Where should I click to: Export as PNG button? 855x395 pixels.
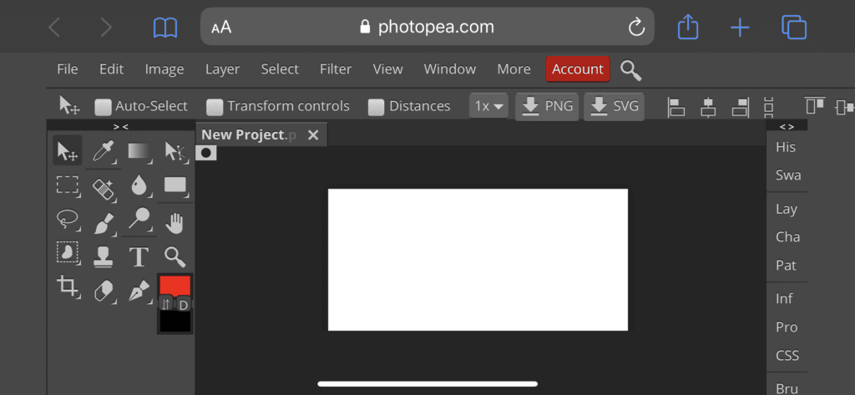[x=547, y=106]
